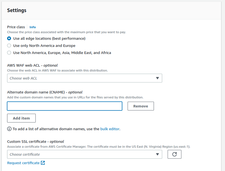Click the refresh certificates icon button
This screenshot has height=171, width=225.
(x=174, y=154)
